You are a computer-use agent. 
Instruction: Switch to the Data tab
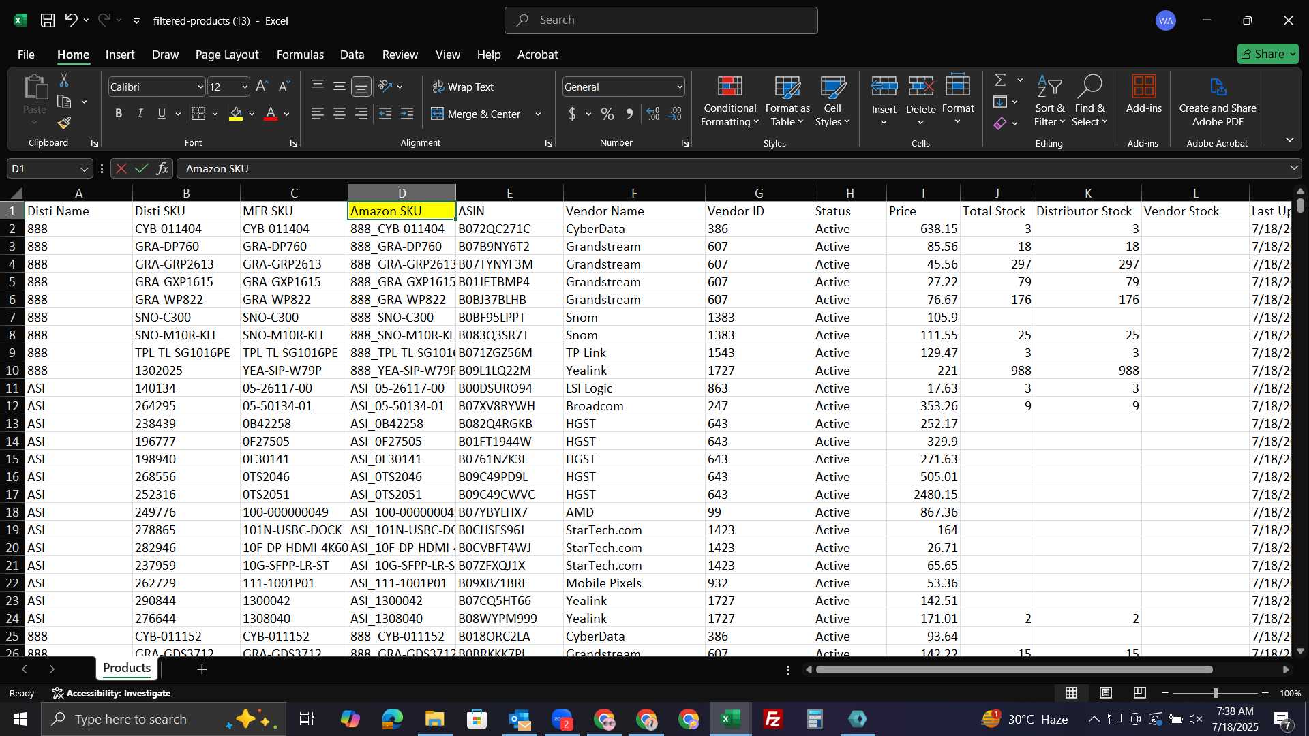[x=352, y=55]
